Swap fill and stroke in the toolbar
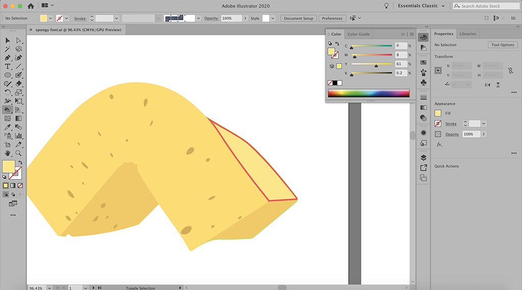The height and width of the screenshot is (290, 522). coord(20,163)
